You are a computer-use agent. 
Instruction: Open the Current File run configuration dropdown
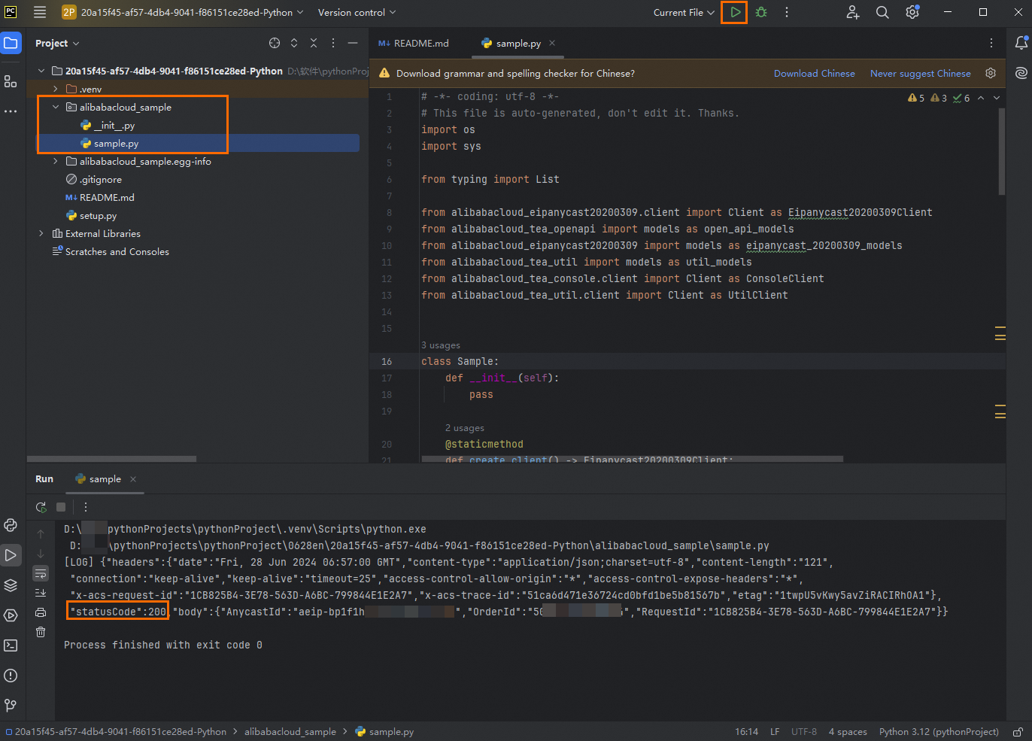click(683, 13)
